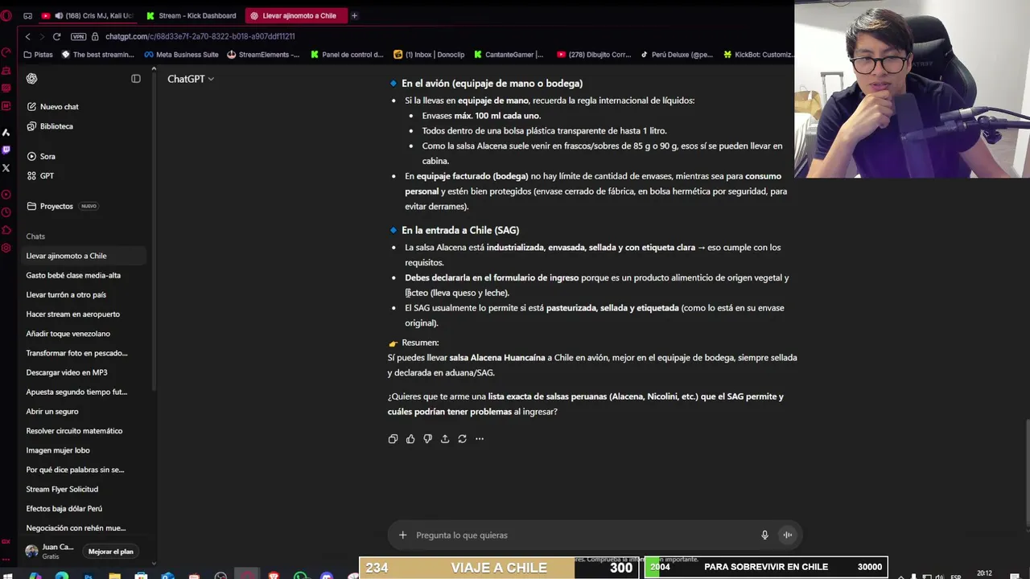Start a Nuevo chat

tap(52, 106)
